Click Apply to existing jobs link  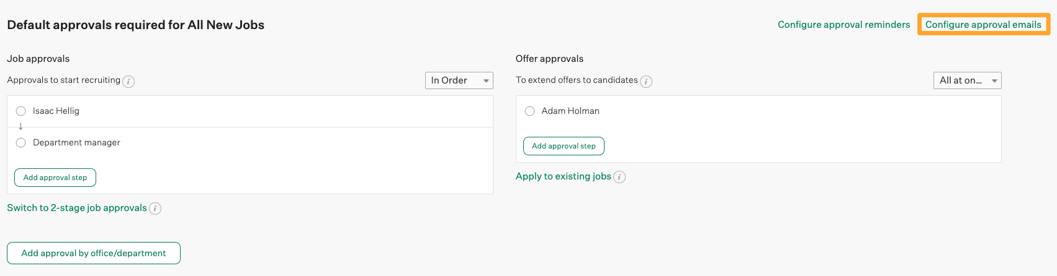coord(563,176)
